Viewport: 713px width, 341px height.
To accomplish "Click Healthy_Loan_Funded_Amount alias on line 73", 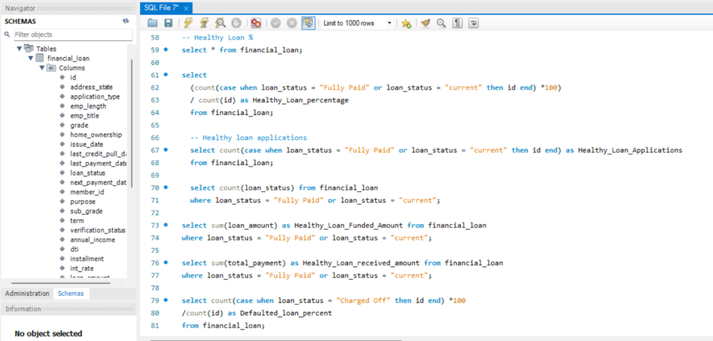I will coord(349,225).
